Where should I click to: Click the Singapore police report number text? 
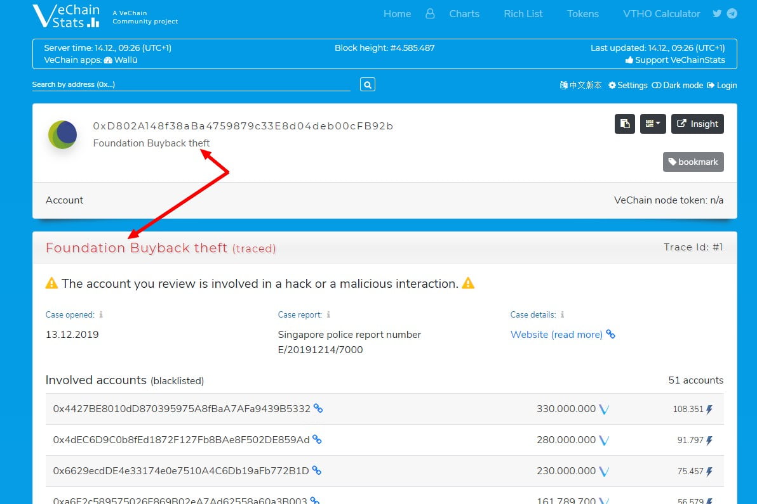349,342
